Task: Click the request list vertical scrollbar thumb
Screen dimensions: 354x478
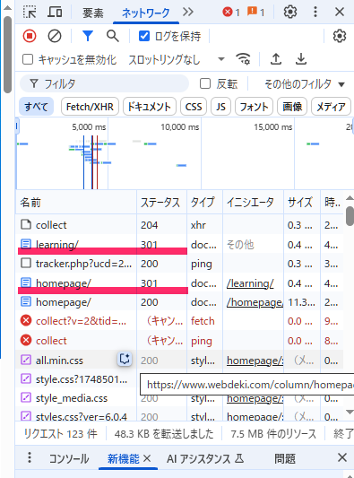Action: [350, 216]
